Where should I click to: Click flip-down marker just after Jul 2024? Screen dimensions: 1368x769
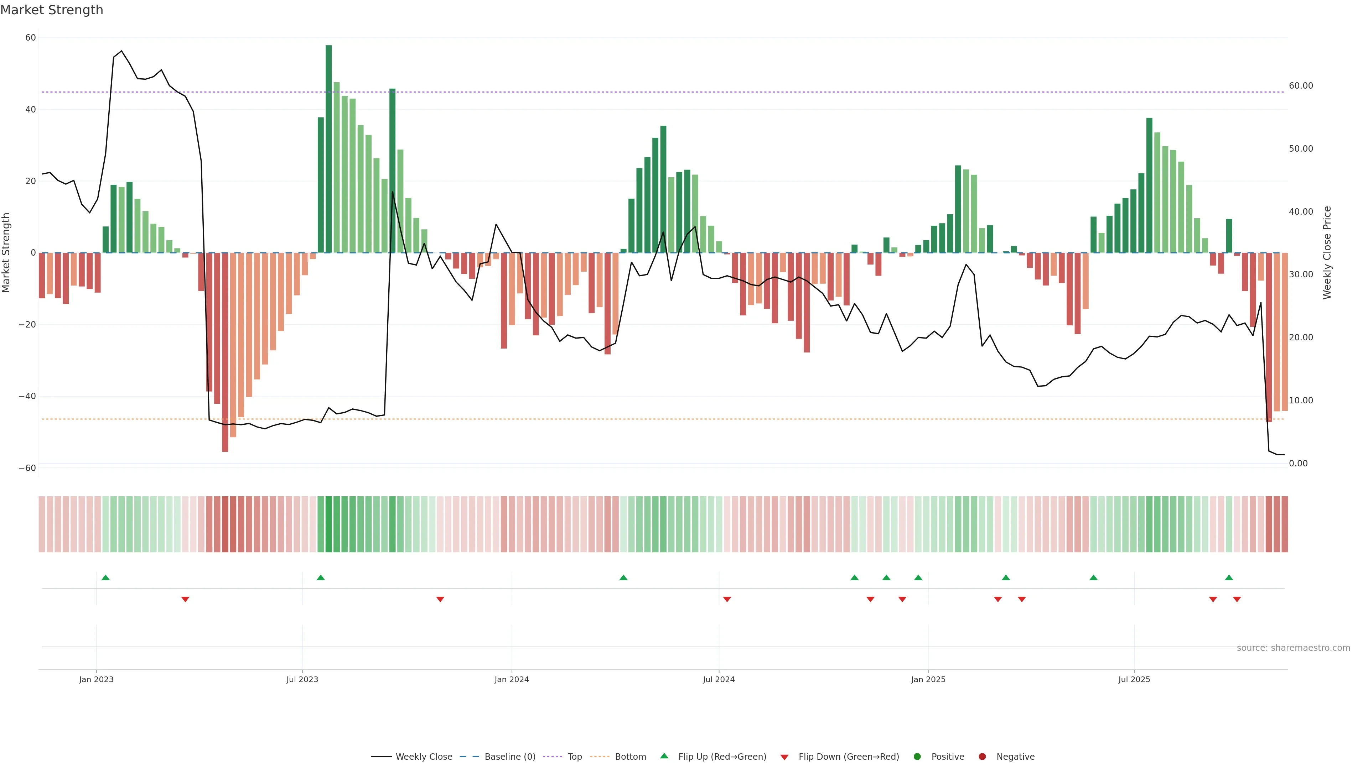click(x=727, y=599)
